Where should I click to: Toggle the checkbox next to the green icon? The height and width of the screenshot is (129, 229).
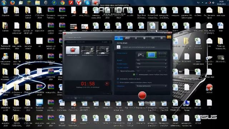(137, 75)
